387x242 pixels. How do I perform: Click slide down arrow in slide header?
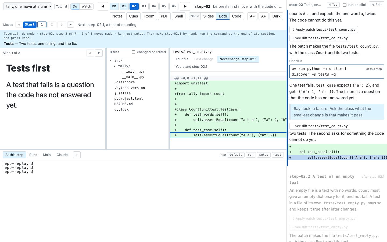point(99,53)
